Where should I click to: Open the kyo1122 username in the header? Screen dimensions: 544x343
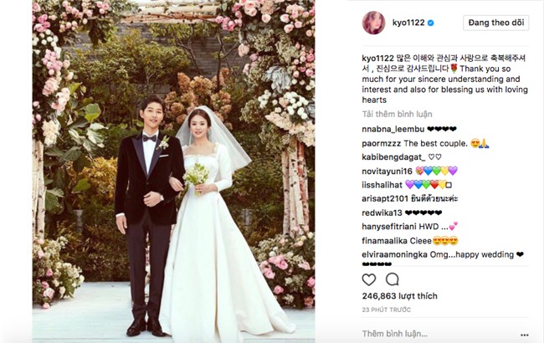[408, 23]
